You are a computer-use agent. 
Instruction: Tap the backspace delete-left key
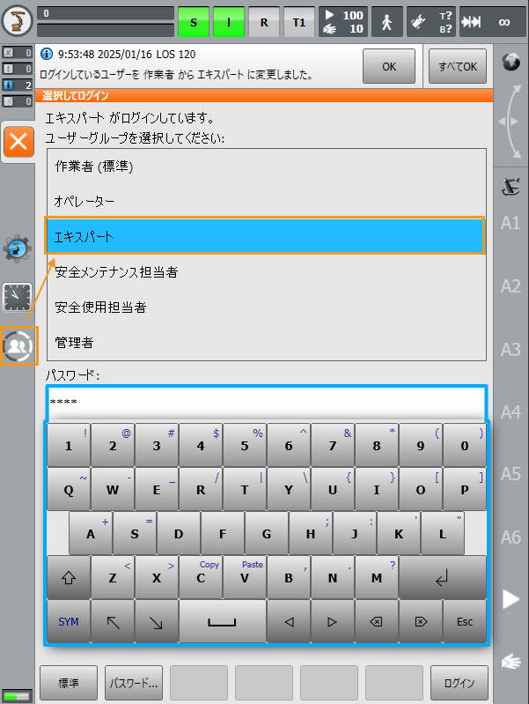click(x=377, y=621)
